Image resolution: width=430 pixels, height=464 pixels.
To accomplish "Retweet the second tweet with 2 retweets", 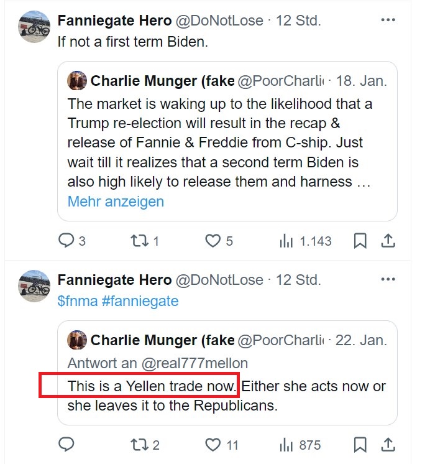I will [140, 445].
